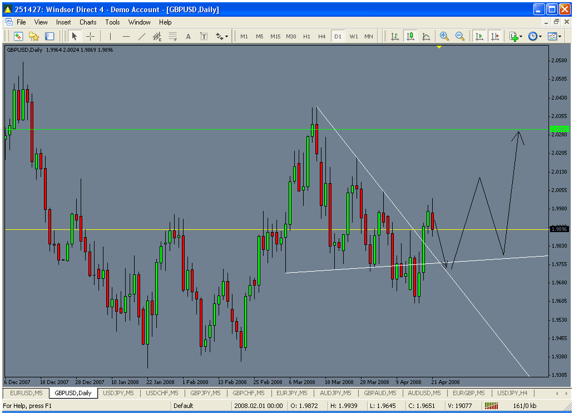
Task: Open the Charts menu
Action: pyautogui.click(x=88, y=22)
